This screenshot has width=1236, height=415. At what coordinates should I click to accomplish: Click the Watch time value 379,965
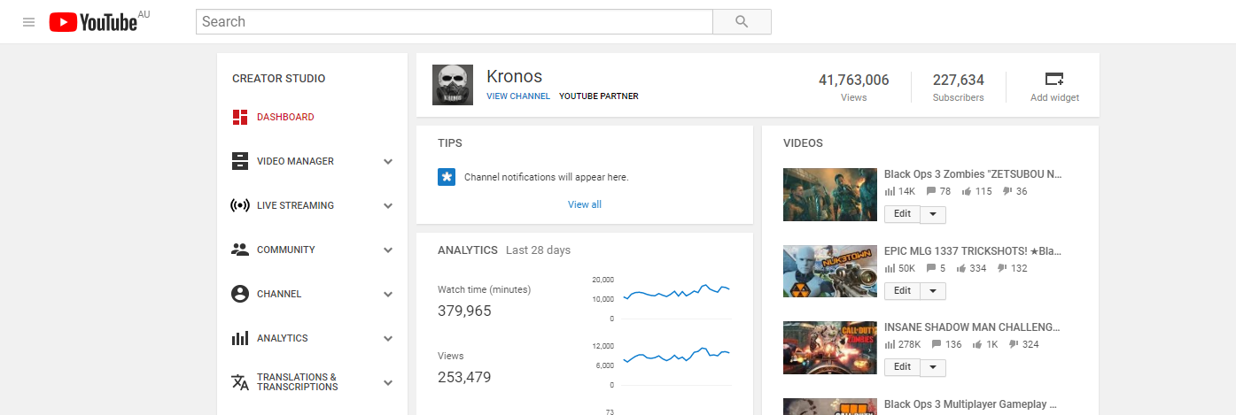(464, 311)
